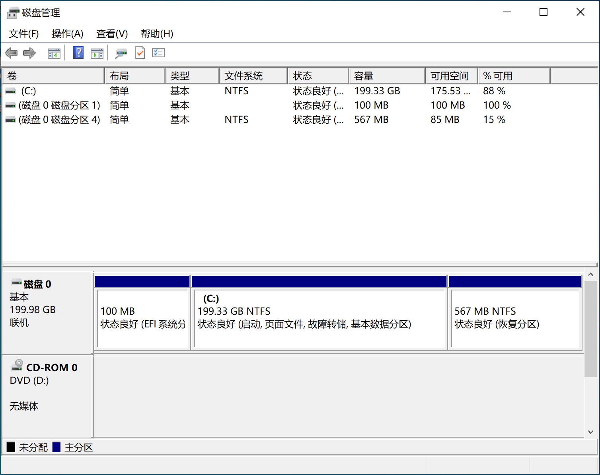Open the 帮助(H) menu
This screenshot has height=475, width=600.
pyautogui.click(x=157, y=34)
